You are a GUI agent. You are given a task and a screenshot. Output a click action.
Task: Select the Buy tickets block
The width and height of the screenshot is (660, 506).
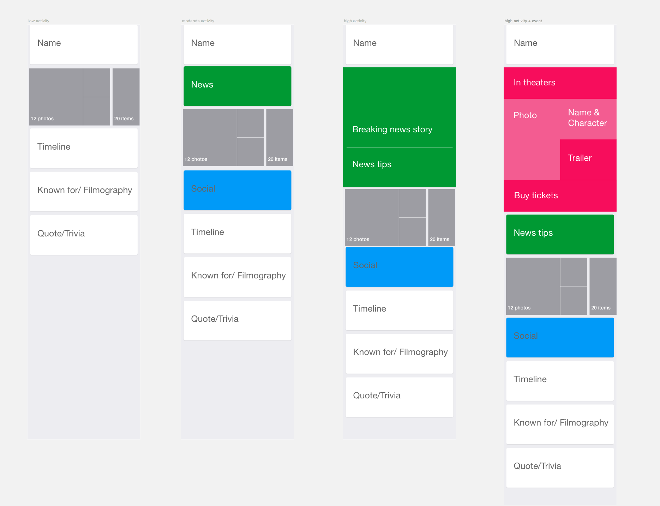[560, 196]
